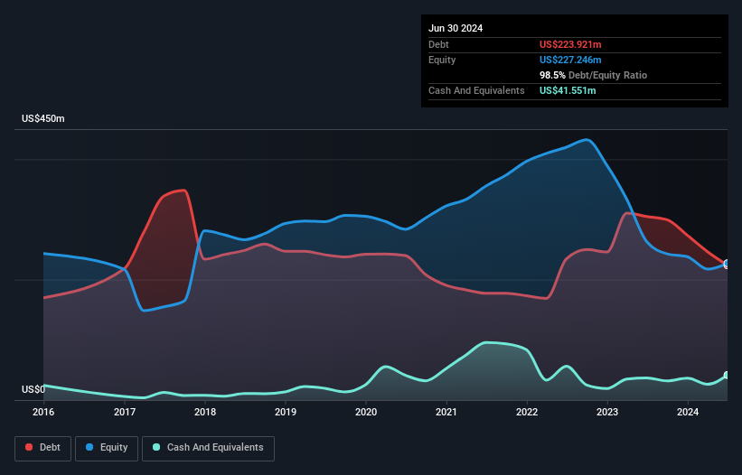Click the 2023 x-axis label
Screen dimensions: 742x475
(607, 412)
